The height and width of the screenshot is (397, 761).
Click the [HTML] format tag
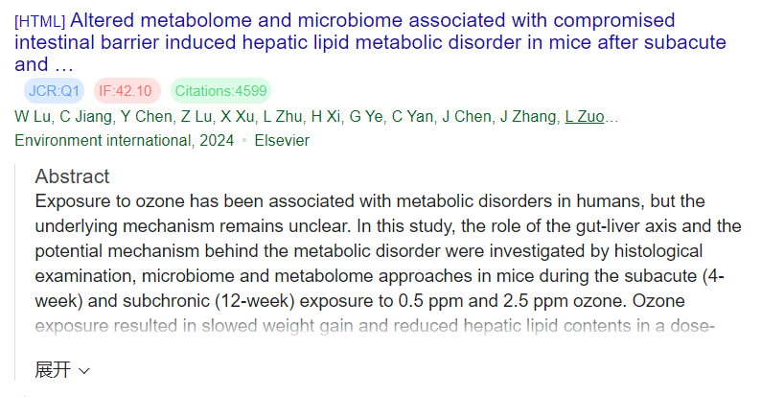40,22
